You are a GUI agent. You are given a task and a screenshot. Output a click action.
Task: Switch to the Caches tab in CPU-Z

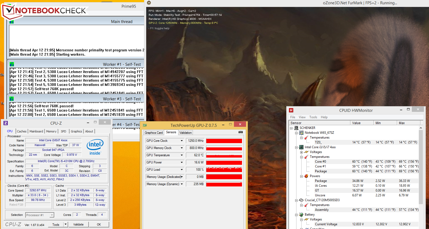point(22,131)
